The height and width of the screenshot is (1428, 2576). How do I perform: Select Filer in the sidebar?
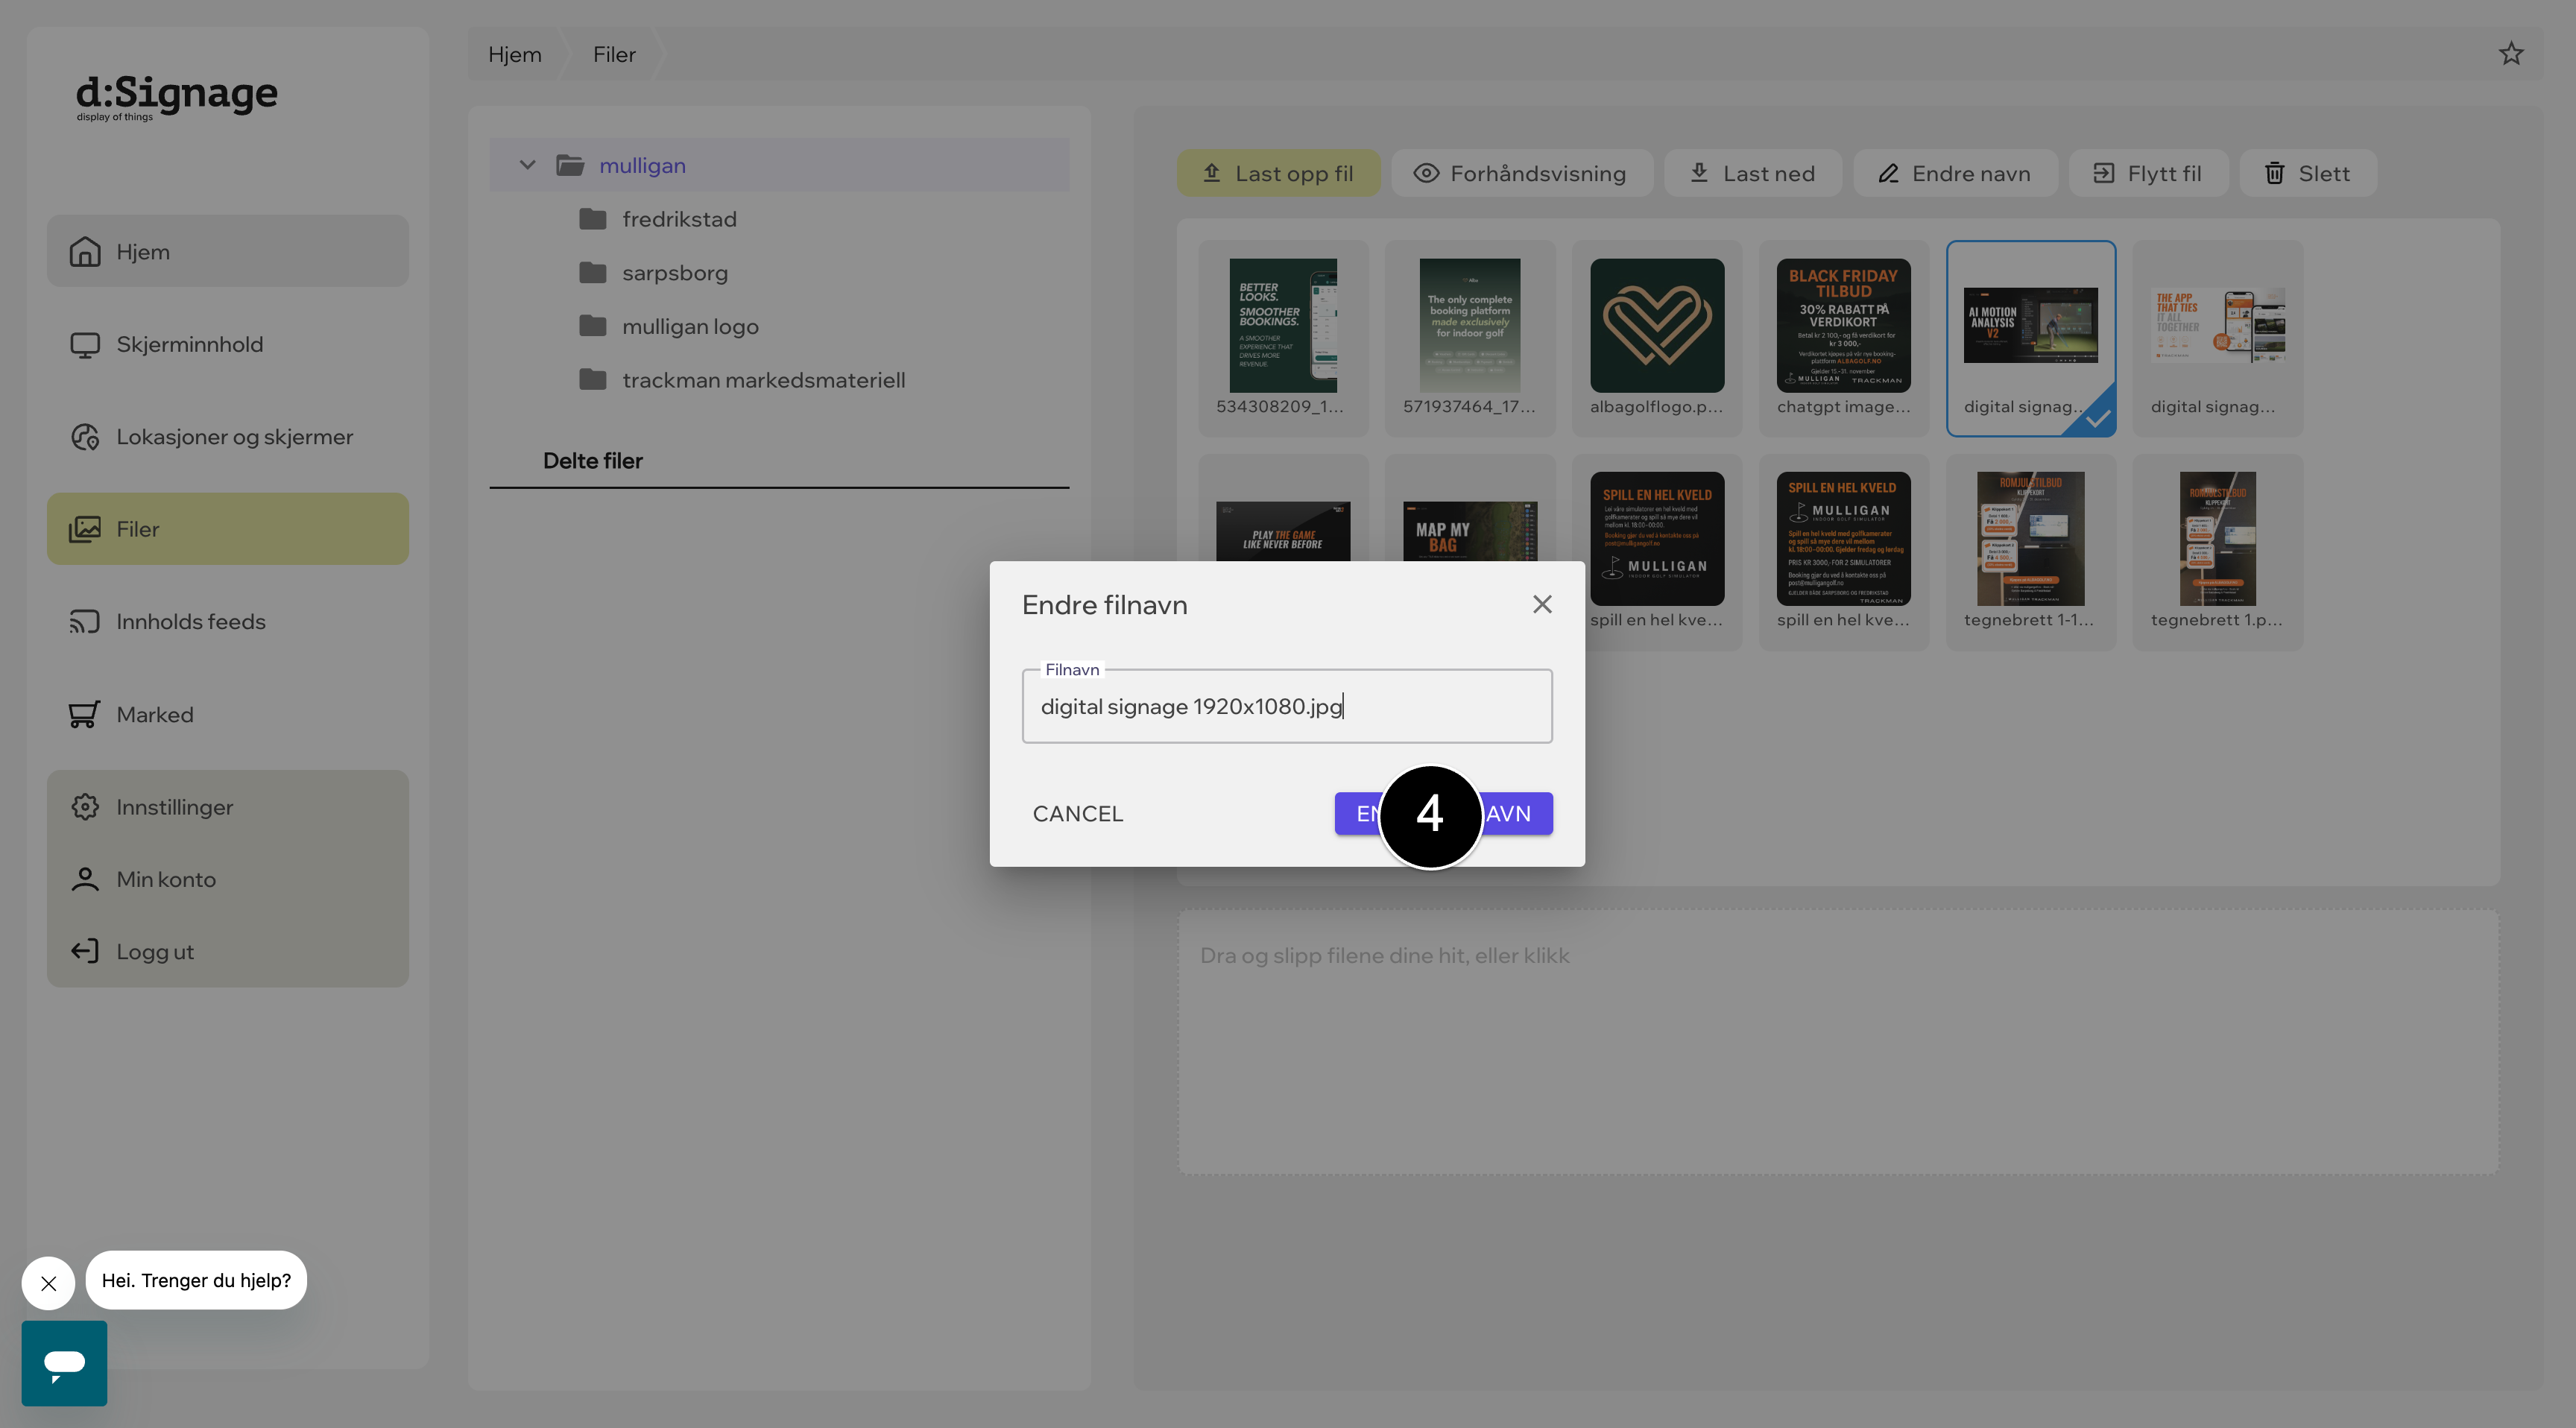(x=227, y=529)
